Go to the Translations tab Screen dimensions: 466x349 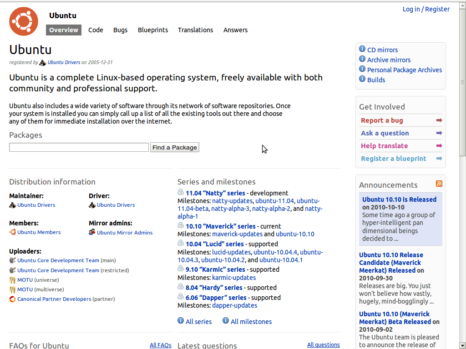pyautogui.click(x=195, y=30)
